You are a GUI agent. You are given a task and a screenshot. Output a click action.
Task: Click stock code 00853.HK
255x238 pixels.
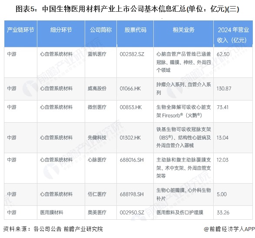(x=131, y=107)
